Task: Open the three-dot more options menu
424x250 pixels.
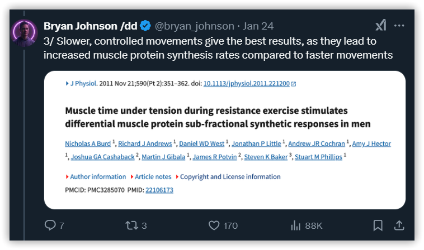Action: 399,26
